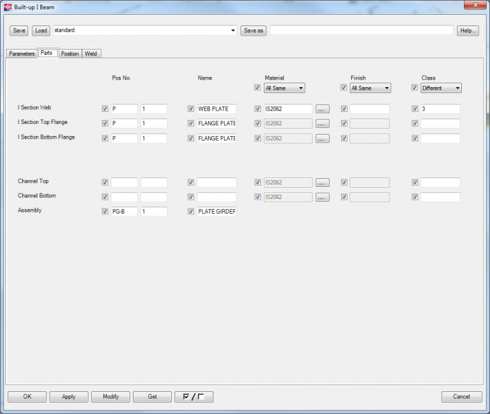The width and height of the screenshot is (490, 414).
Task: Open the Class Different dropdown
Action: point(441,88)
